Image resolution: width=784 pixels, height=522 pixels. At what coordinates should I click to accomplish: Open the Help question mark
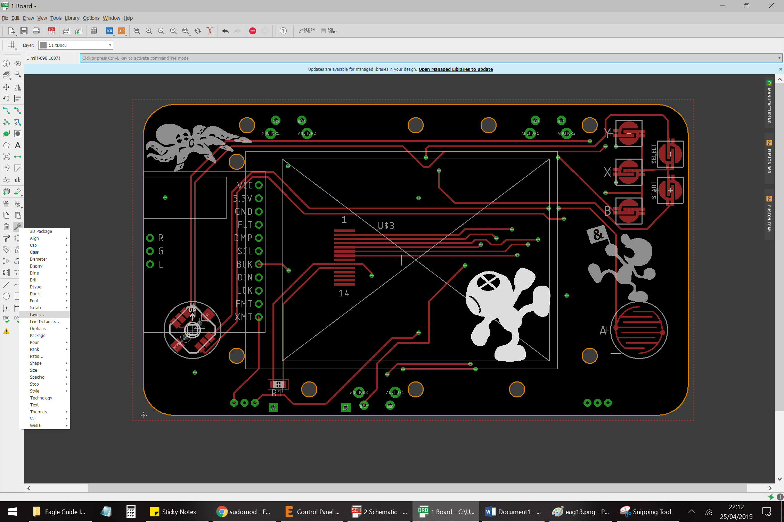[283, 31]
